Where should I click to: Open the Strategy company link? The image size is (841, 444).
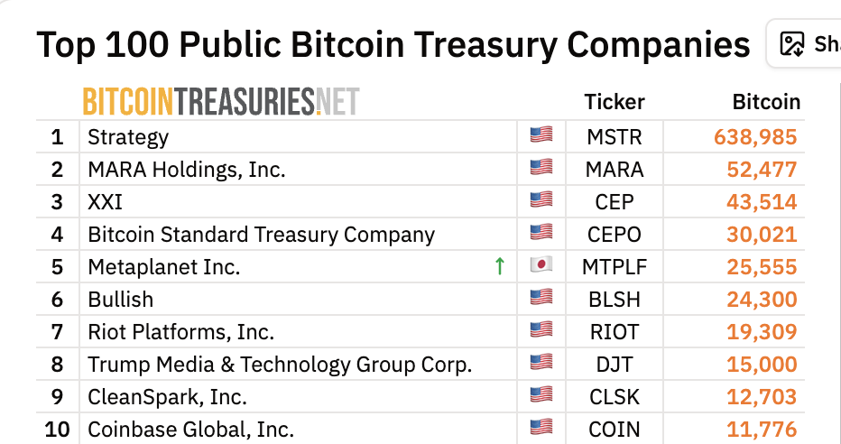(128, 137)
